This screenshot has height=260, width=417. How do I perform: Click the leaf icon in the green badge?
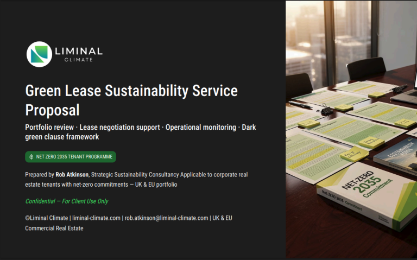point(32,157)
